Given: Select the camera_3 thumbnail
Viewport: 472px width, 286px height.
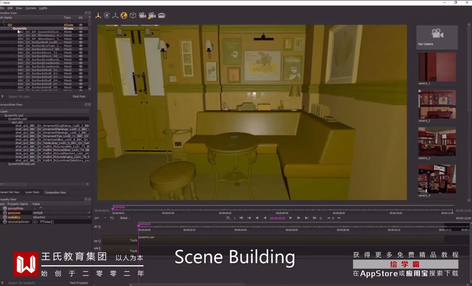Looking at the screenshot, I should (437, 142).
